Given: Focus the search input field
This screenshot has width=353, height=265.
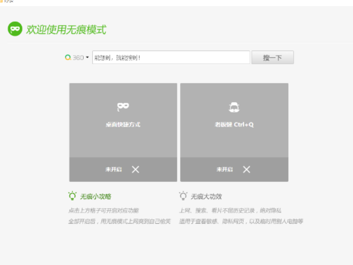Looking at the screenshot, I should (171, 58).
